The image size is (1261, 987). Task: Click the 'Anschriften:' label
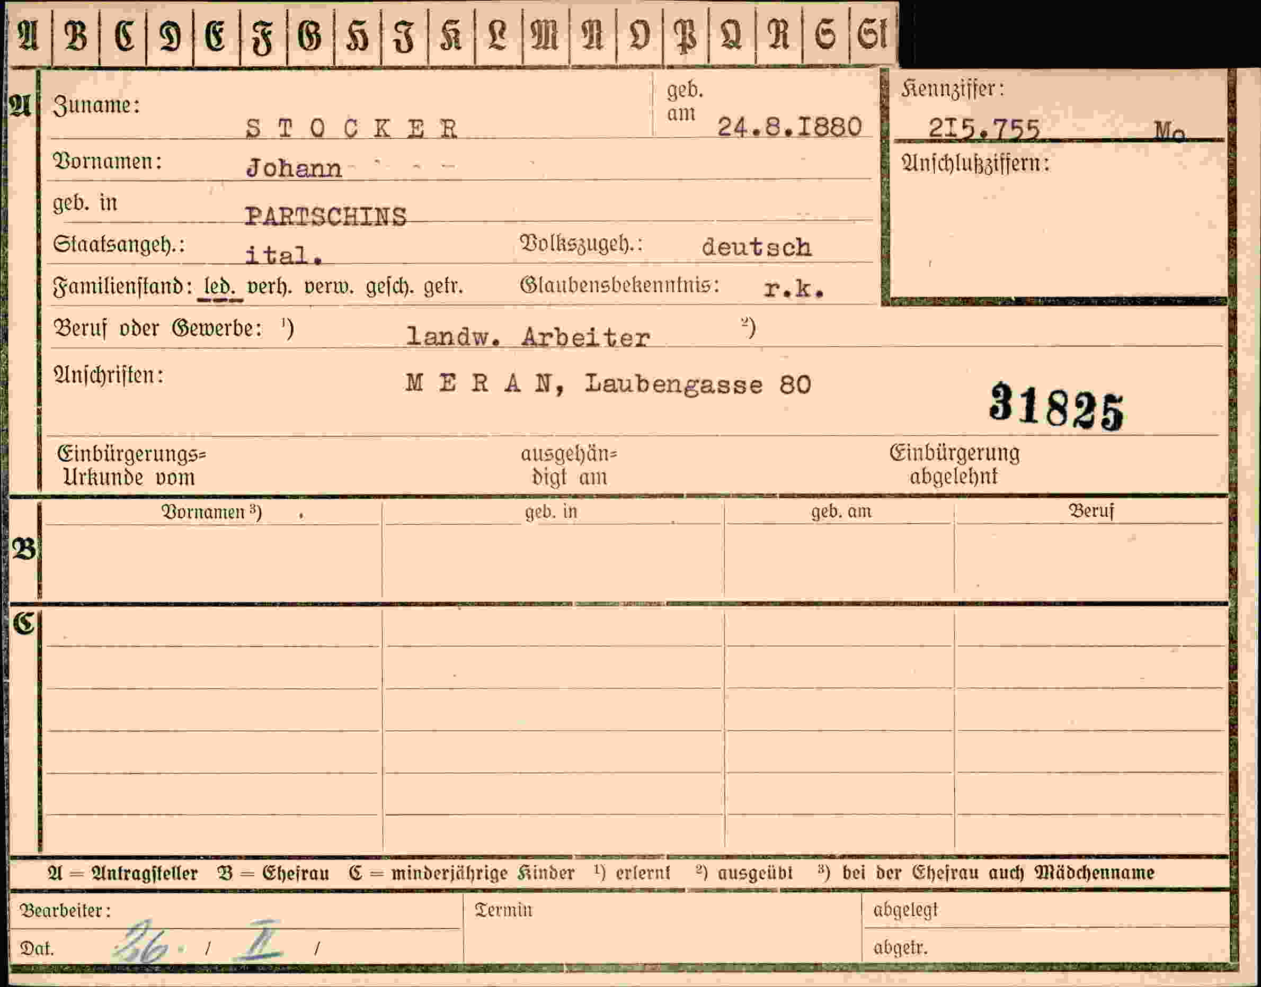108,375
